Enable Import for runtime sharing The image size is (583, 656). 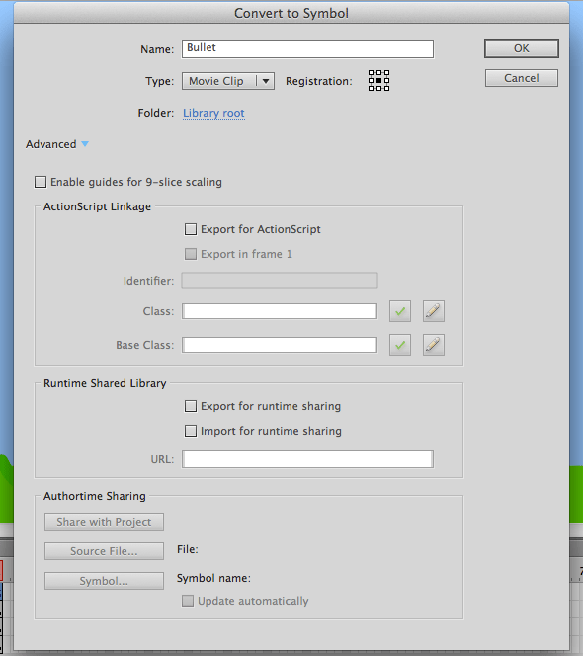pos(191,431)
